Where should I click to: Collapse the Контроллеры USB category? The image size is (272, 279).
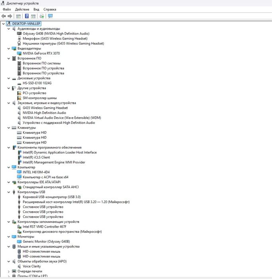pos(8,192)
